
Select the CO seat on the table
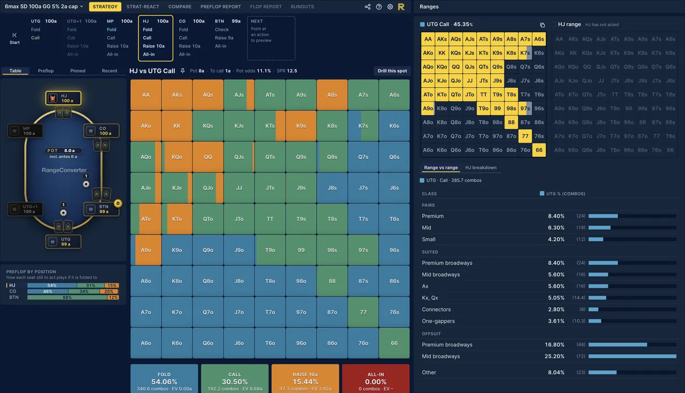(102, 131)
